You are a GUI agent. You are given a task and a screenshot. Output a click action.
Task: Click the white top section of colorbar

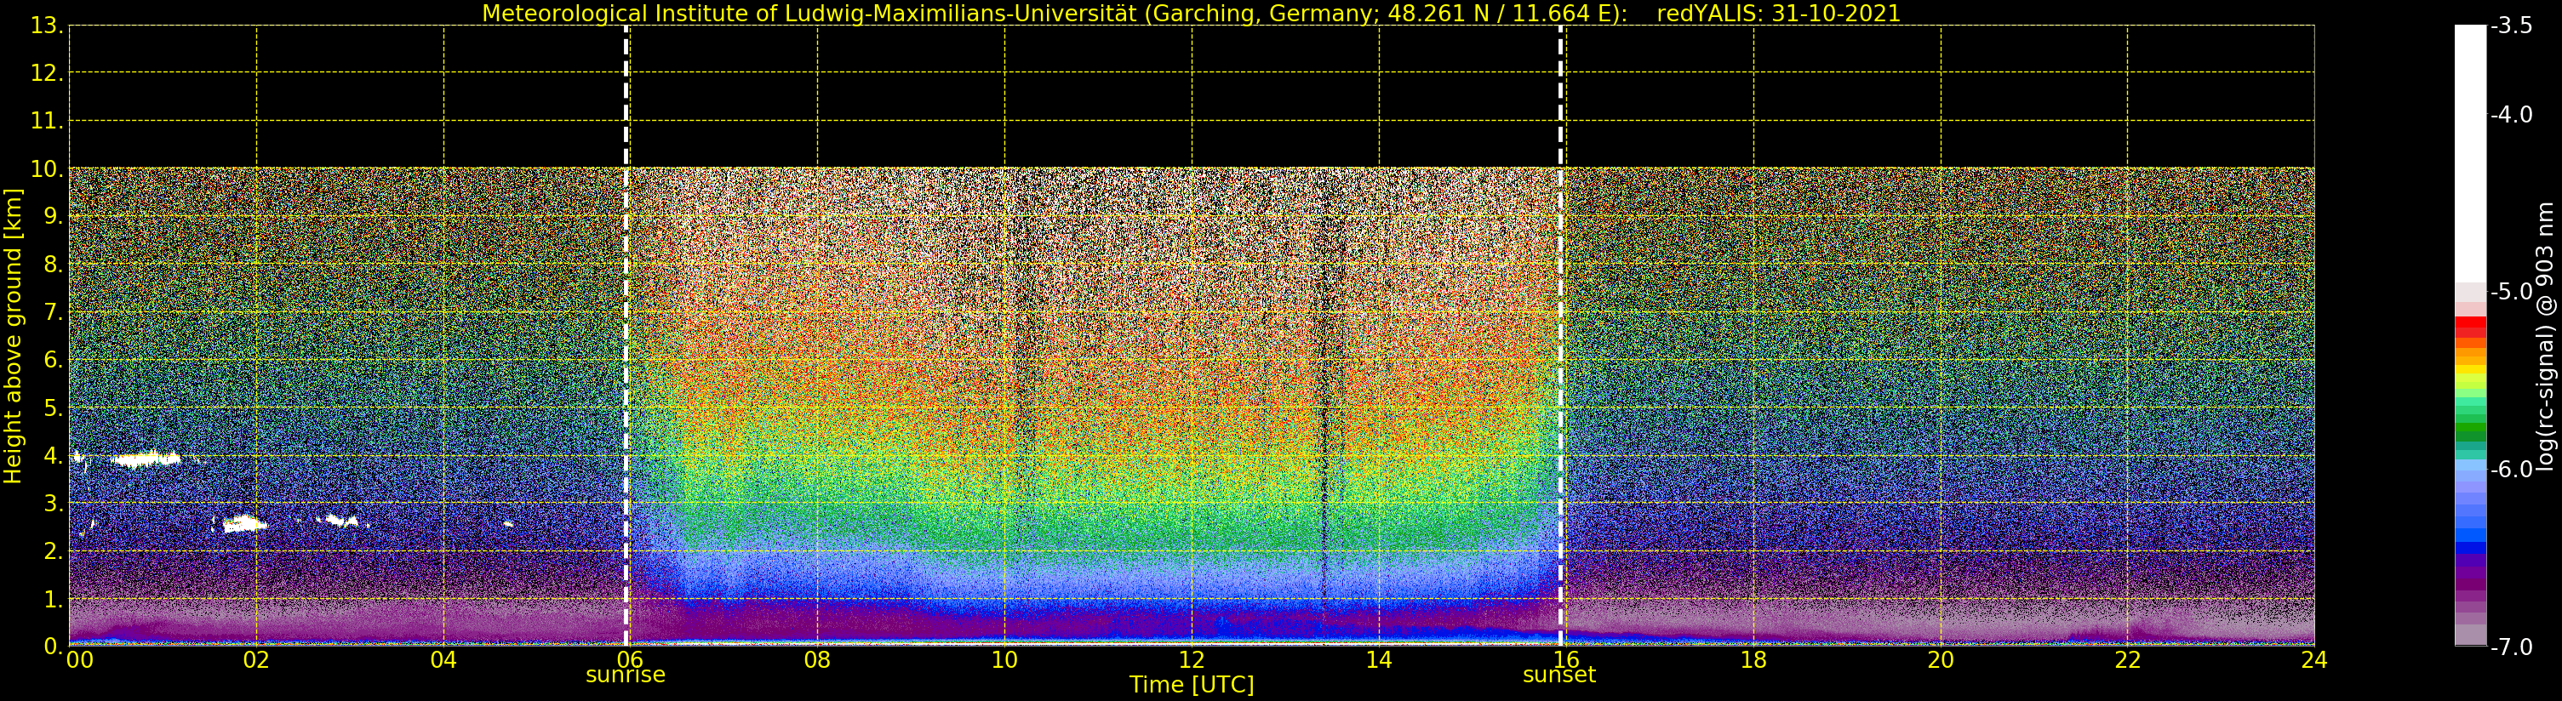[x=2469, y=149]
